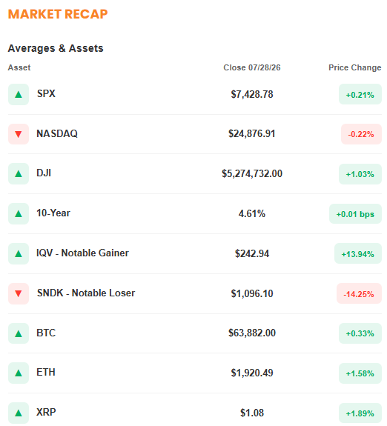Screen dimensions: 387x426
Task: Click the Price Change column header
Action: tap(354, 67)
